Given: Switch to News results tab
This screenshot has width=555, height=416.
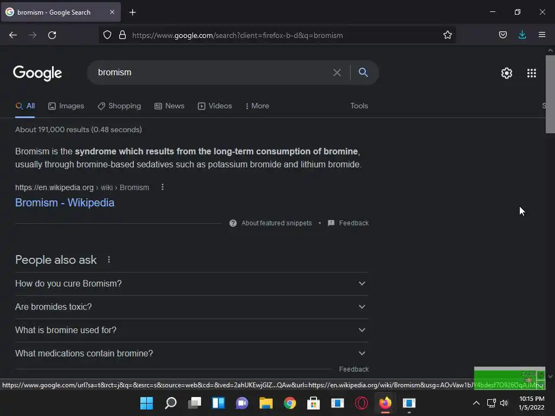Looking at the screenshot, I should coord(170,106).
